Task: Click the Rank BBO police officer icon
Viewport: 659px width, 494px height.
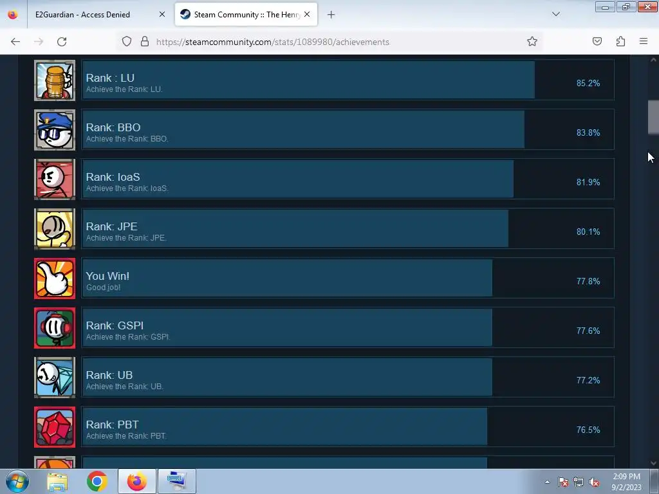Action: [55, 130]
